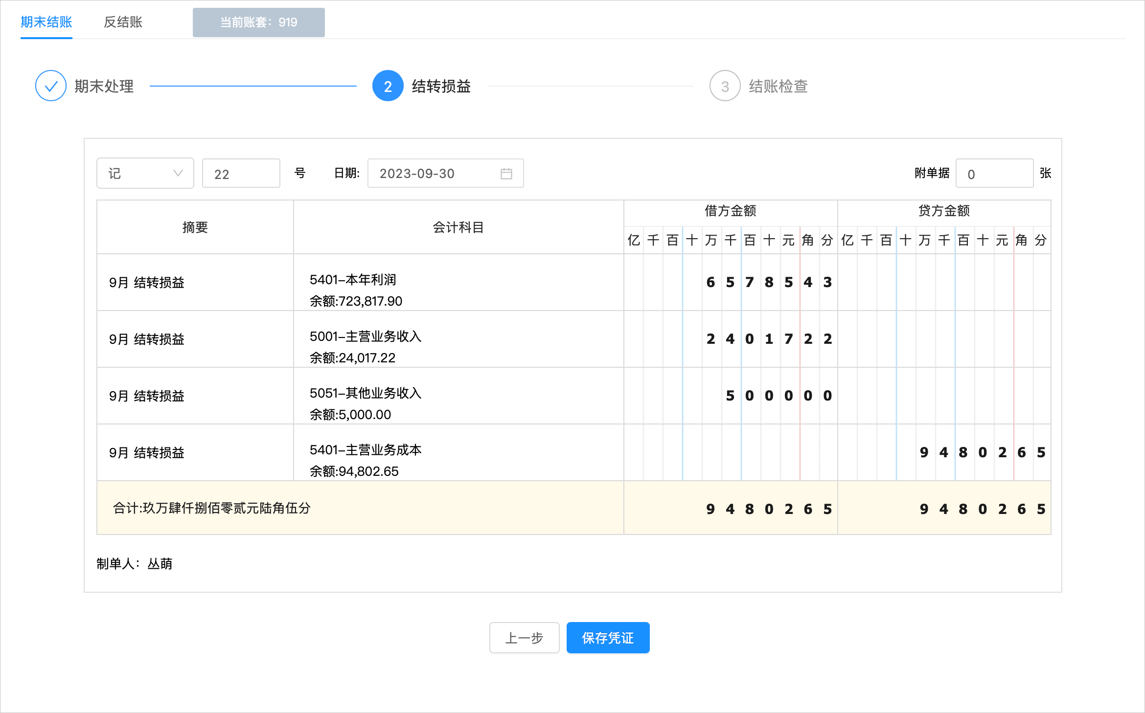Screen dimensions: 1145x713
Task: Click the 期末处理 step label
Action: 104,86
